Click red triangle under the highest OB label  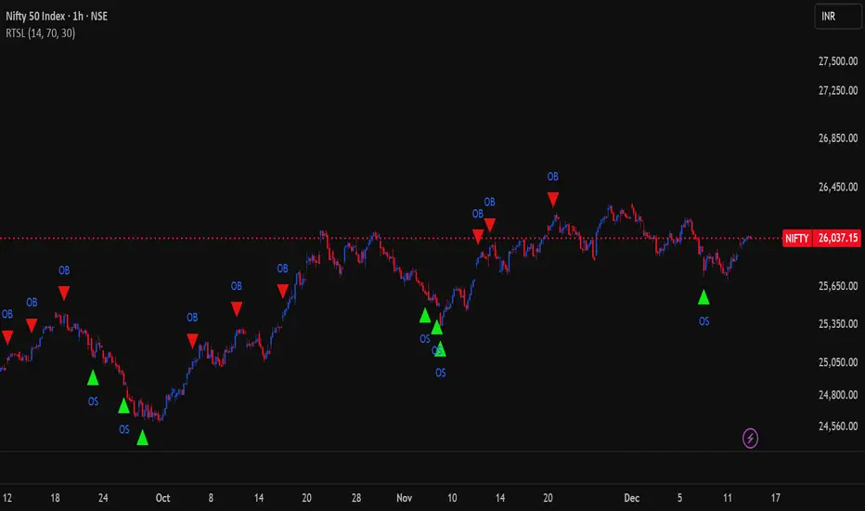pos(553,199)
